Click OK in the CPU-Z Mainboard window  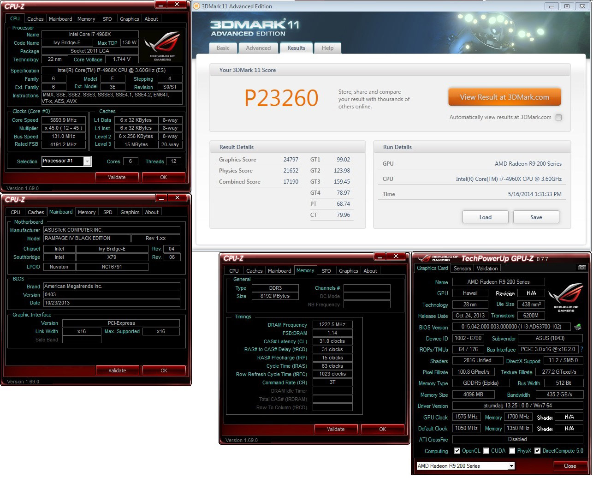[164, 370]
